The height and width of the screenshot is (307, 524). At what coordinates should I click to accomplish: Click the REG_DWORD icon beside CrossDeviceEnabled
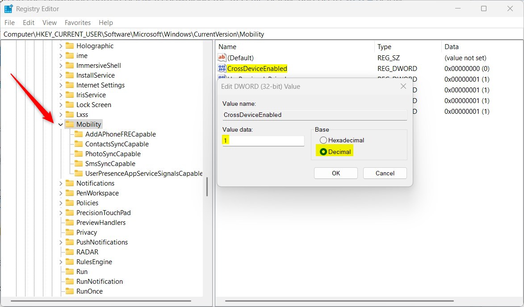tap(222, 68)
